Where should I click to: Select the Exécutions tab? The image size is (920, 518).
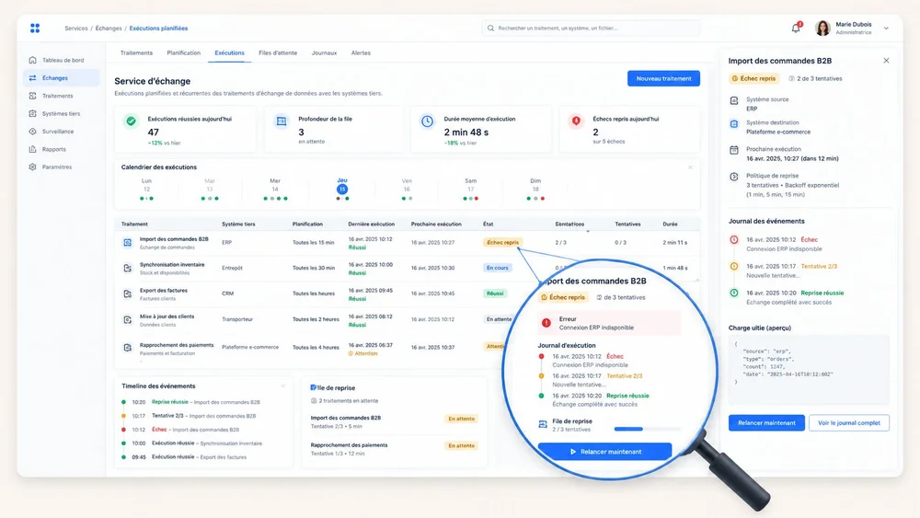(x=229, y=52)
